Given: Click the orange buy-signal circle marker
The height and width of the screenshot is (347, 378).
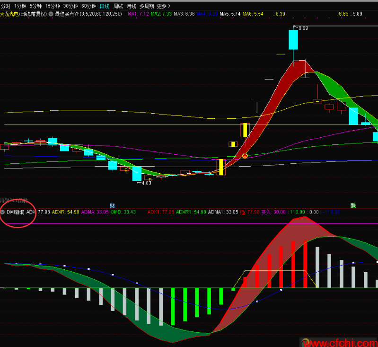Looking at the screenshot, I should coord(245,156).
